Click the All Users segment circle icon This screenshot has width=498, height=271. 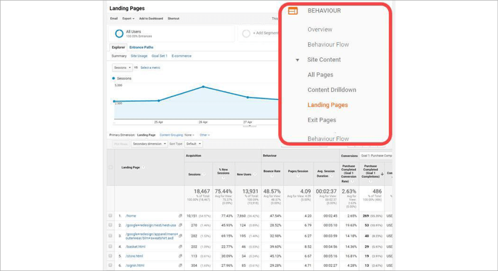[119, 34]
